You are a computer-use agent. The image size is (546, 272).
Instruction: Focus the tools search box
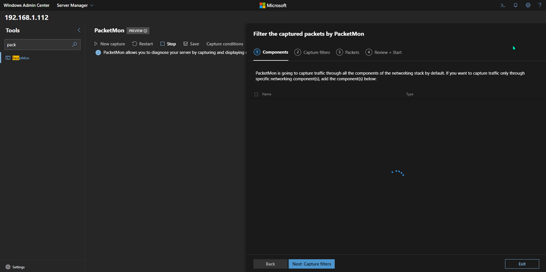(42, 45)
